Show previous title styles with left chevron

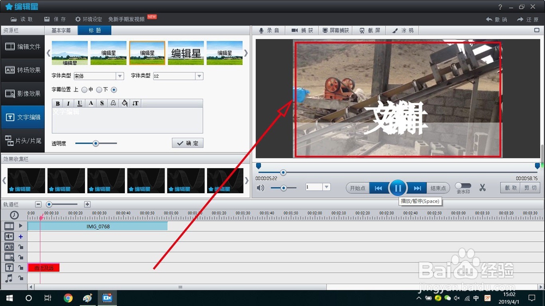coord(49,53)
